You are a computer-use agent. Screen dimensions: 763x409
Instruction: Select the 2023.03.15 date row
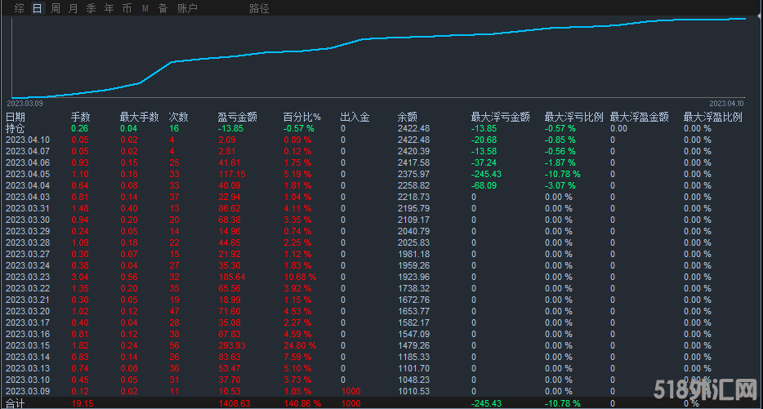click(28, 345)
